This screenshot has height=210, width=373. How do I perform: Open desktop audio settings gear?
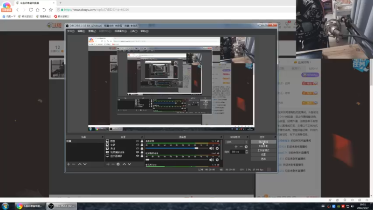click(x=217, y=148)
